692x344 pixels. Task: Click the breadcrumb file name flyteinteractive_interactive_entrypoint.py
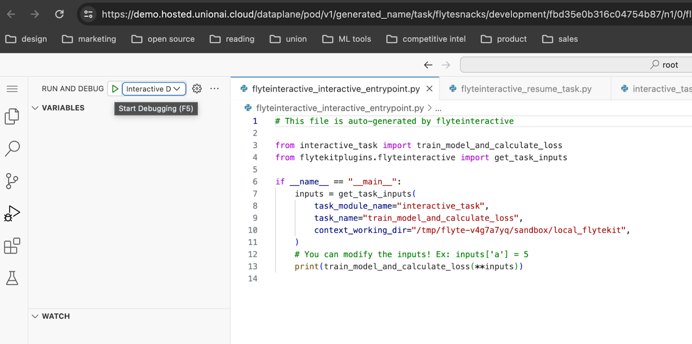click(340, 108)
